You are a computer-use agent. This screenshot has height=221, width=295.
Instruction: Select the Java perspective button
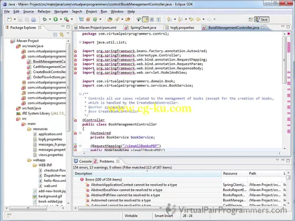click(262, 20)
